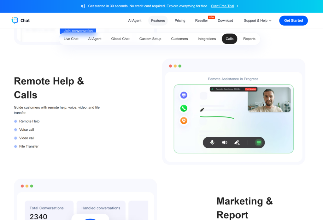Click the signal strength bars icon
Image resolution: width=323 pixels, height=220 pixels.
tap(212, 89)
